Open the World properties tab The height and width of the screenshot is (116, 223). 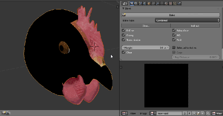click(x=144, y=3)
